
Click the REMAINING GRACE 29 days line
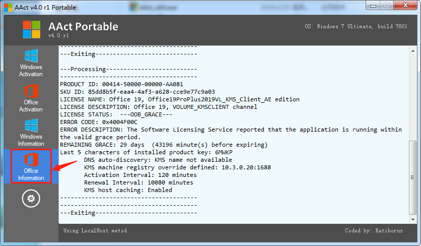click(x=164, y=145)
